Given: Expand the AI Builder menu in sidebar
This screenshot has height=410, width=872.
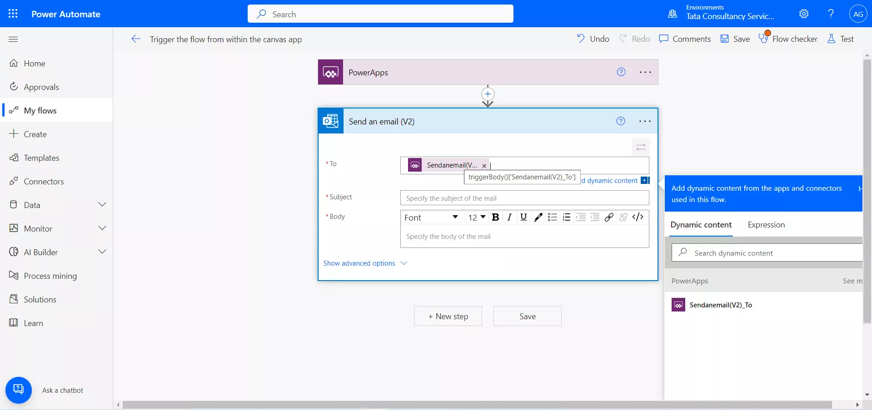Looking at the screenshot, I should (x=102, y=252).
